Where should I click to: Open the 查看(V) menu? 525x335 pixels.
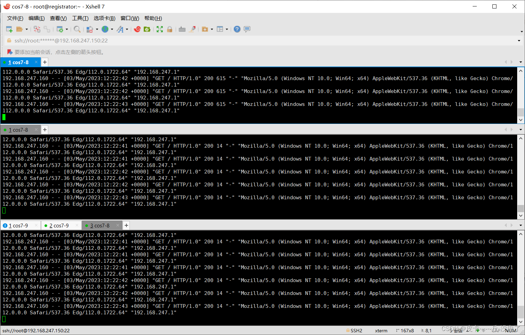pyautogui.click(x=58, y=18)
